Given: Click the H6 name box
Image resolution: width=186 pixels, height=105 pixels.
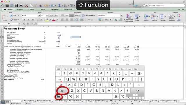Looking at the screenshot, I should tap(9, 24).
